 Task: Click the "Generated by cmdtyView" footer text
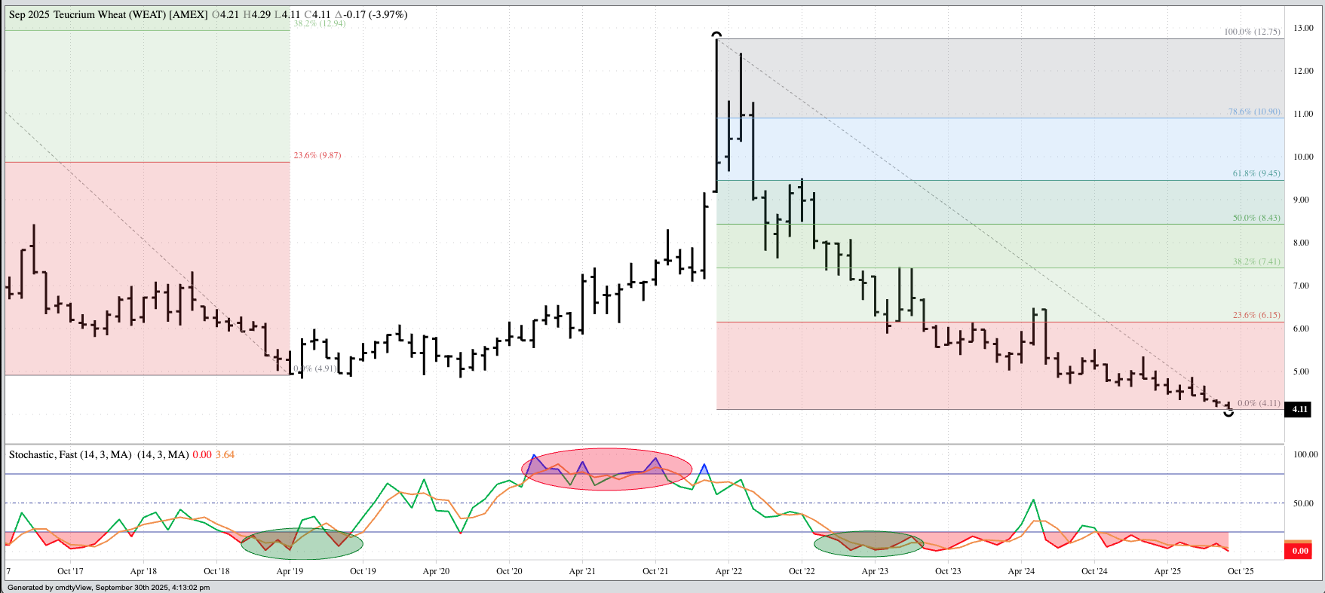pos(109,587)
